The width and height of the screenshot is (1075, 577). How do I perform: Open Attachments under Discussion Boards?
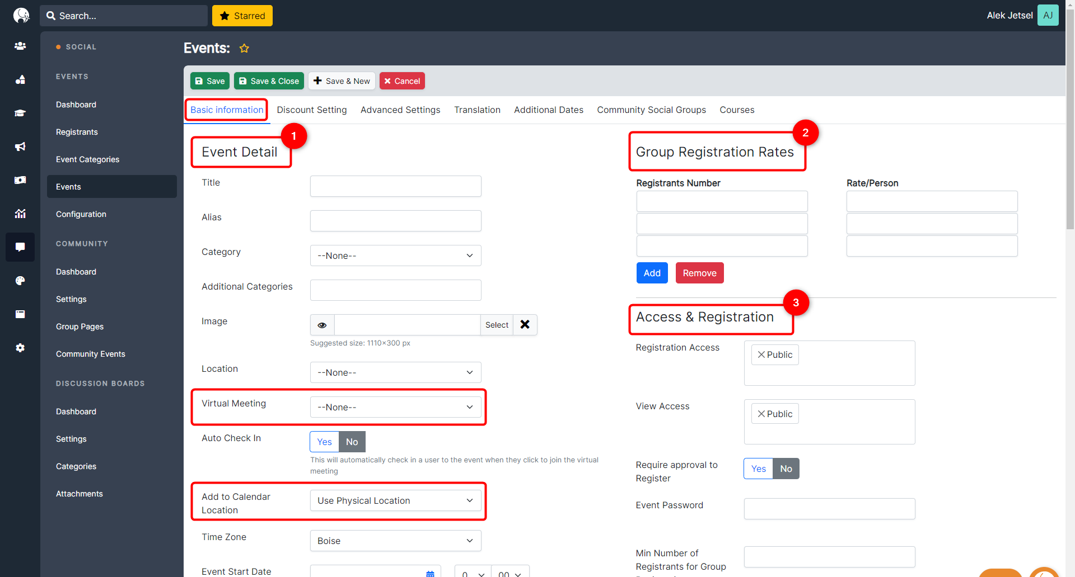[80, 494]
